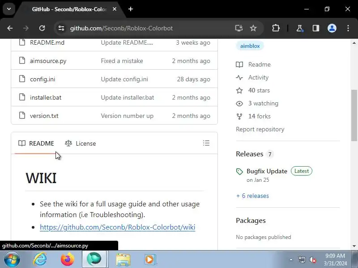Bookmark this page with star icon

(x=253, y=28)
